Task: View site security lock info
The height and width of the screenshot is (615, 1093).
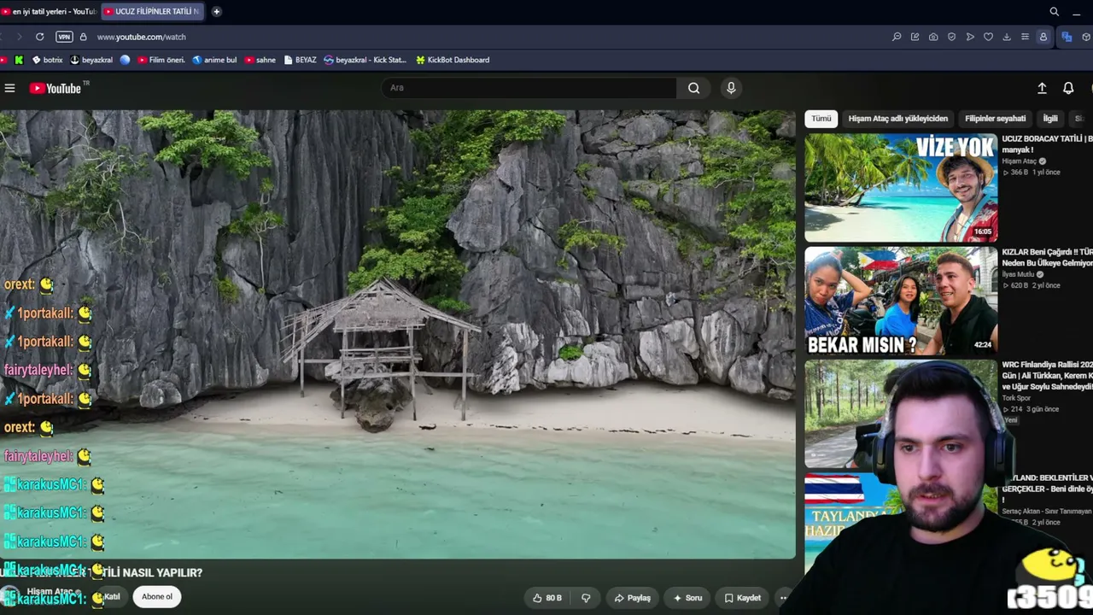Action: point(83,37)
